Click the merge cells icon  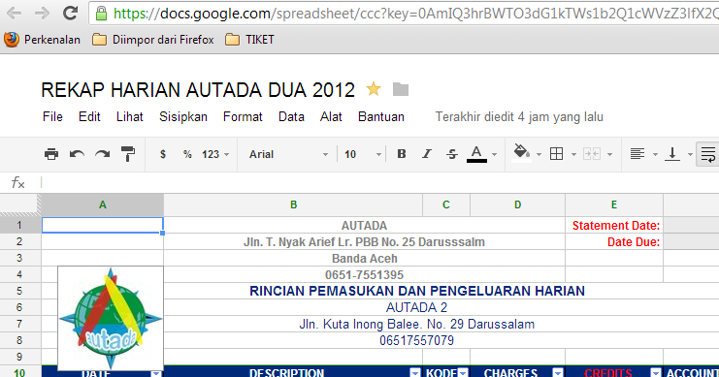[x=592, y=154]
